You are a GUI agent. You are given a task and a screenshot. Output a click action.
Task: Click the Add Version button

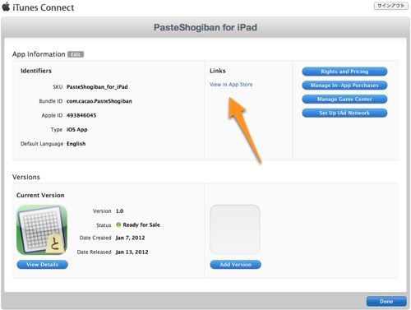(235, 265)
